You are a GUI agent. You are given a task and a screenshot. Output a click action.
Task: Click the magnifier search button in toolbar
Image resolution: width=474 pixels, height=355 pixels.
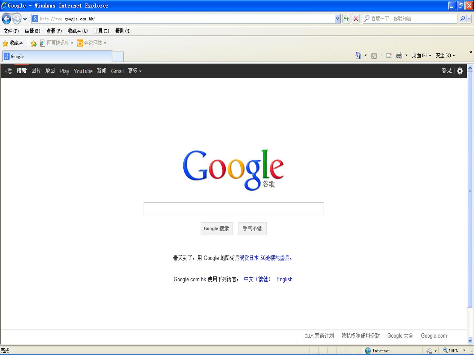[462, 19]
